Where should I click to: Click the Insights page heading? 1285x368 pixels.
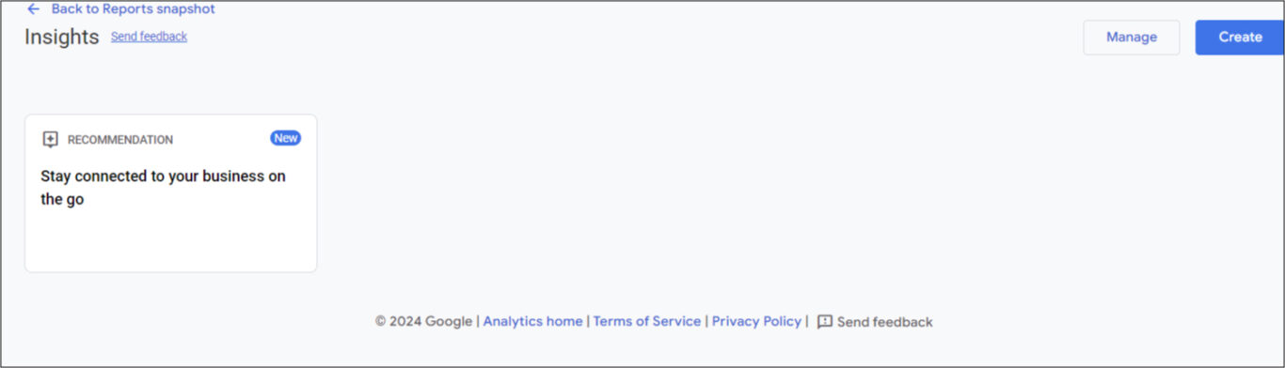click(61, 37)
